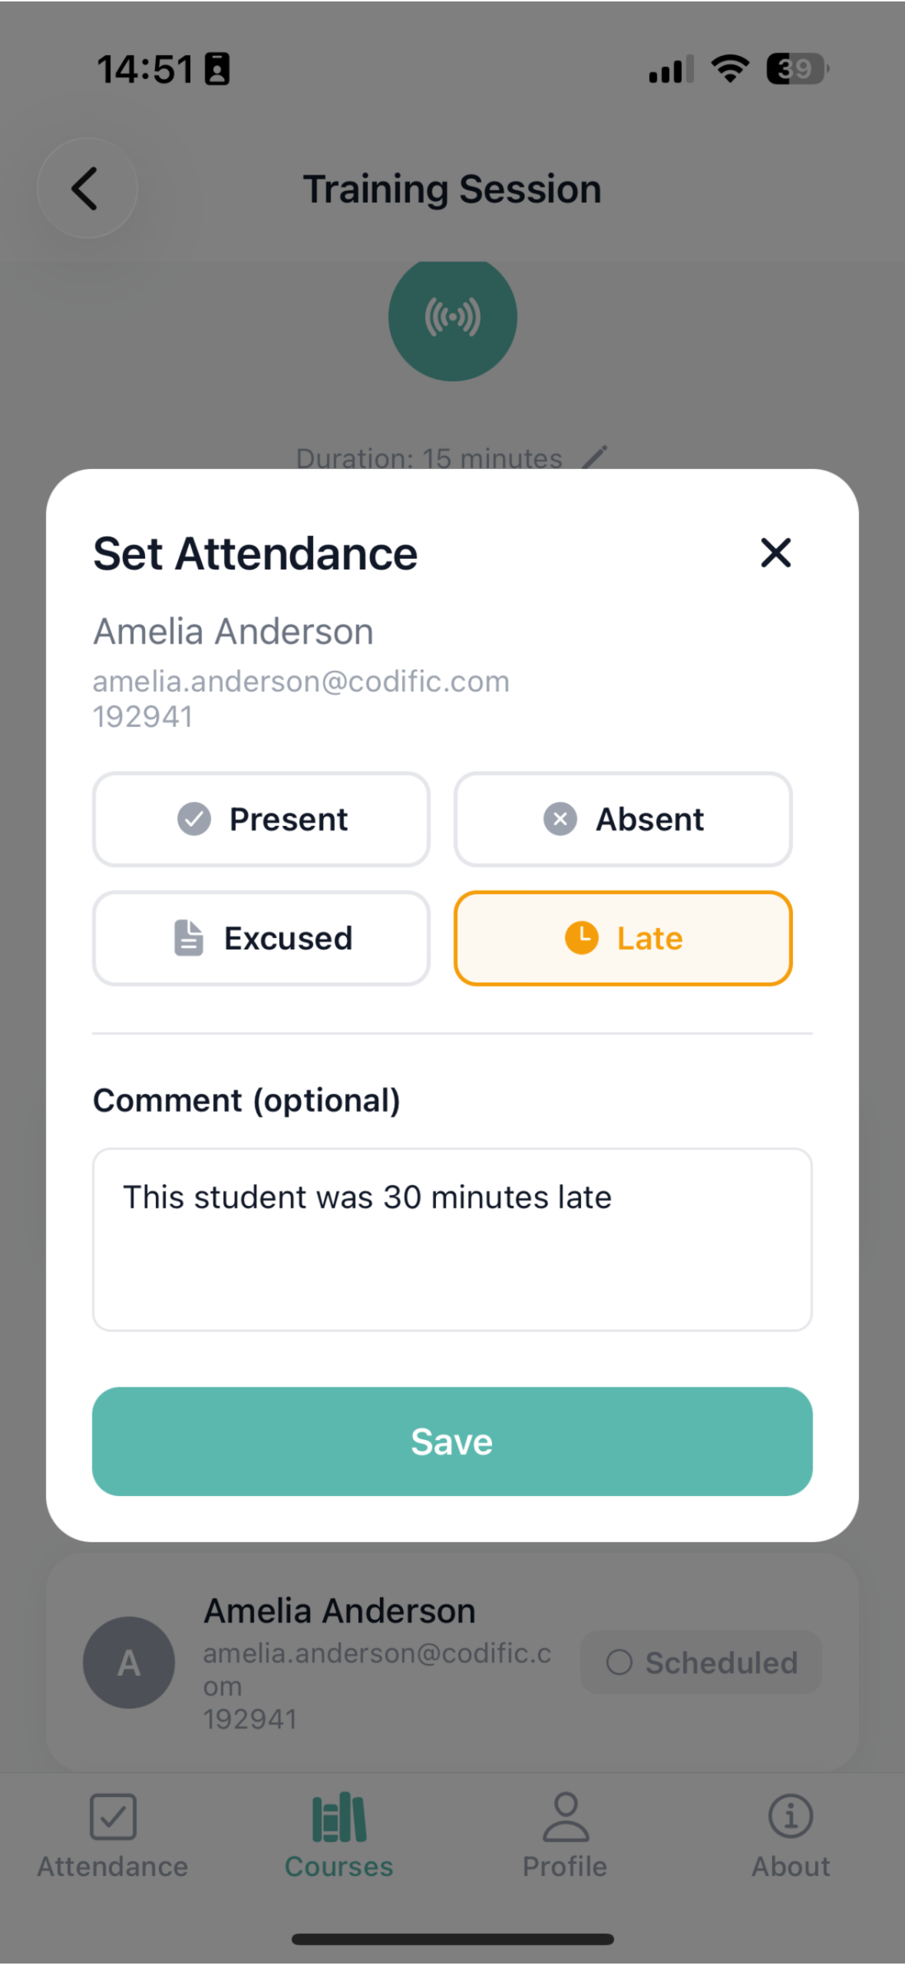Tap Amelia Anderson's avatar circle
905x1965 pixels.
(129, 1663)
